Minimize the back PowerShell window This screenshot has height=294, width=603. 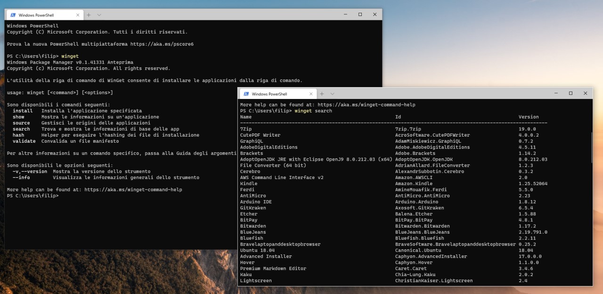(345, 15)
